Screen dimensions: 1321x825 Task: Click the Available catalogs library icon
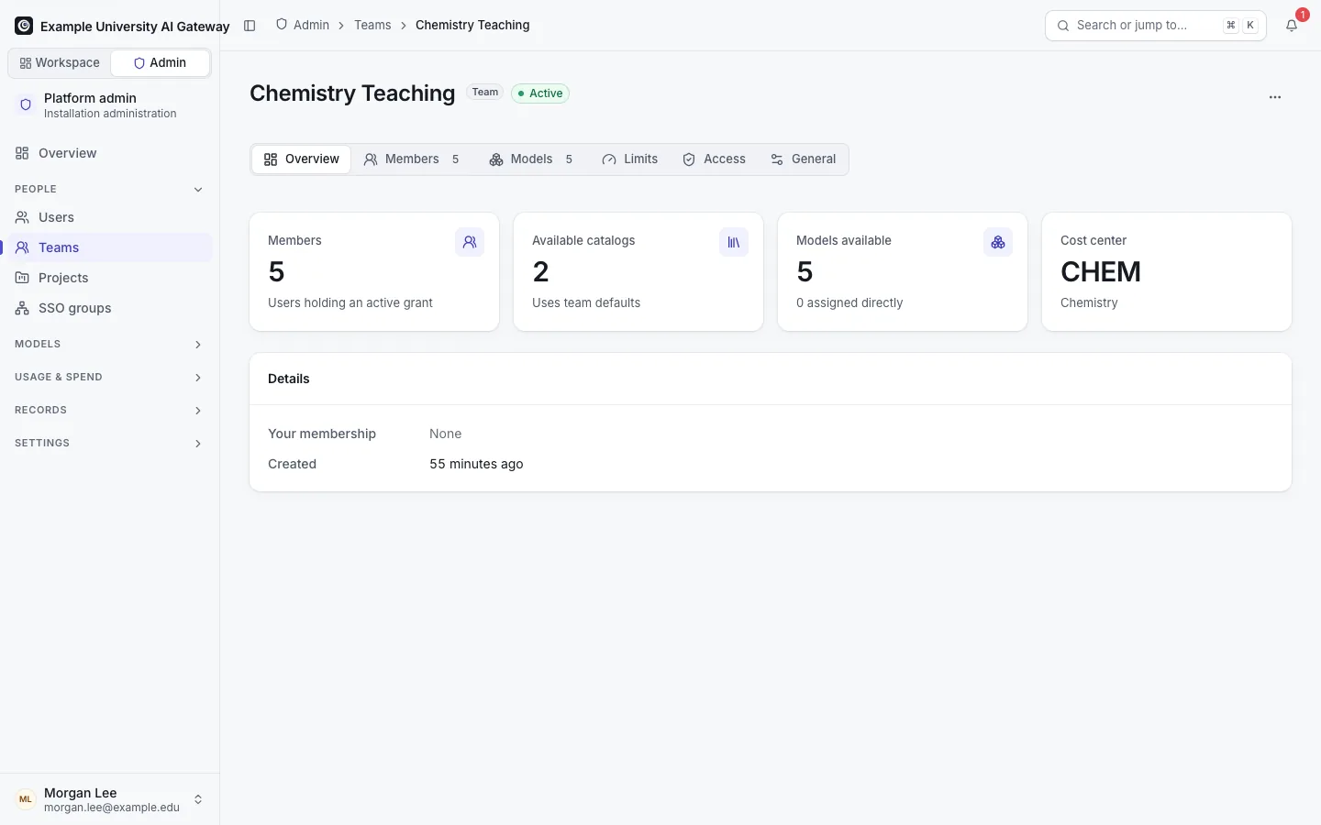[734, 242]
